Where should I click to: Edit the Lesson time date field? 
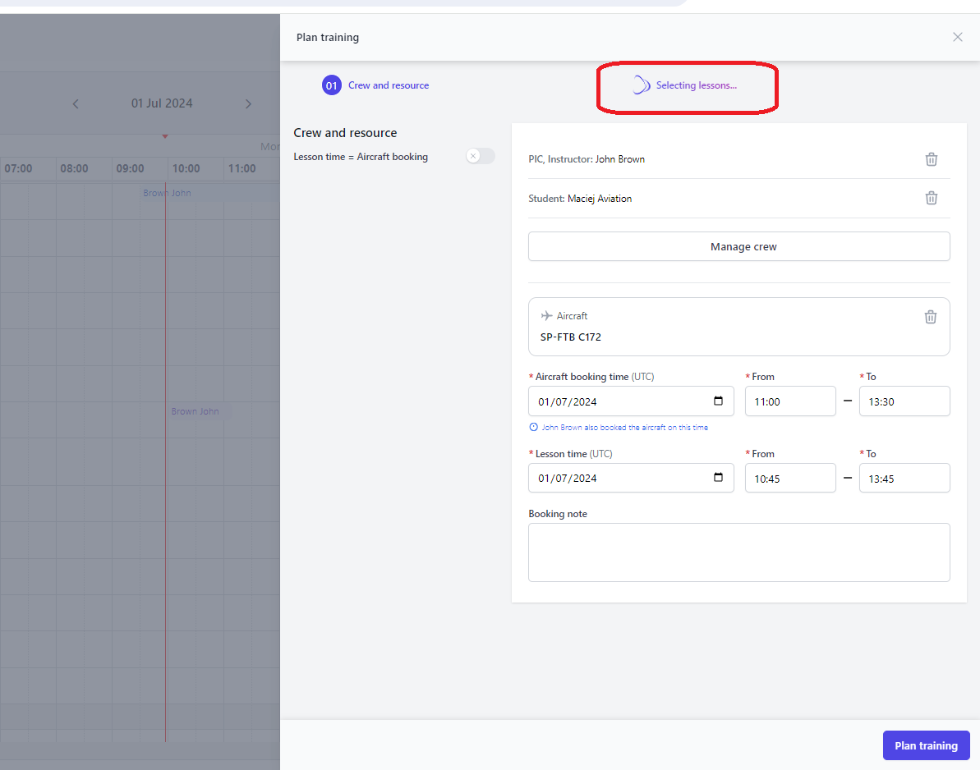[x=631, y=478]
